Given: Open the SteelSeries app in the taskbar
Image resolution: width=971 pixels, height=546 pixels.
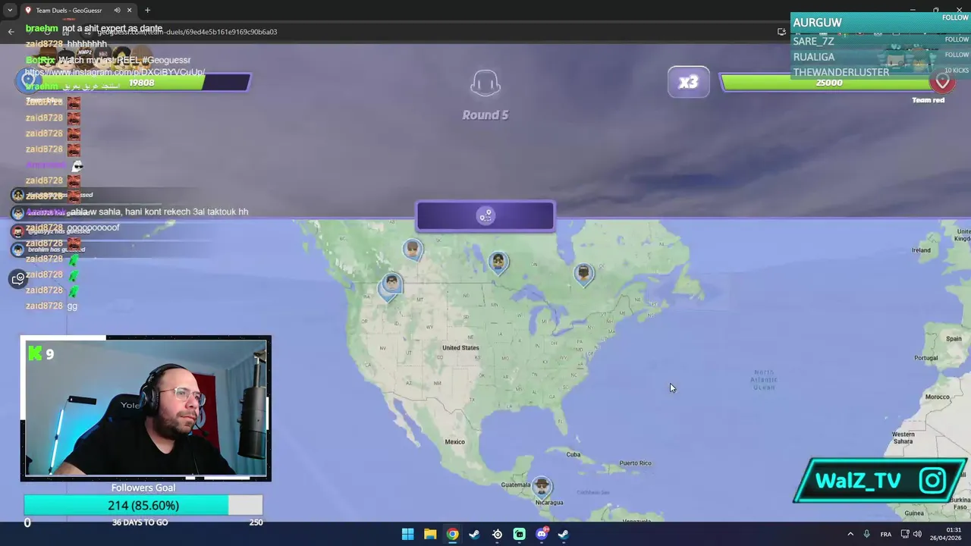Looking at the screenshot, I should coord(497,534).
